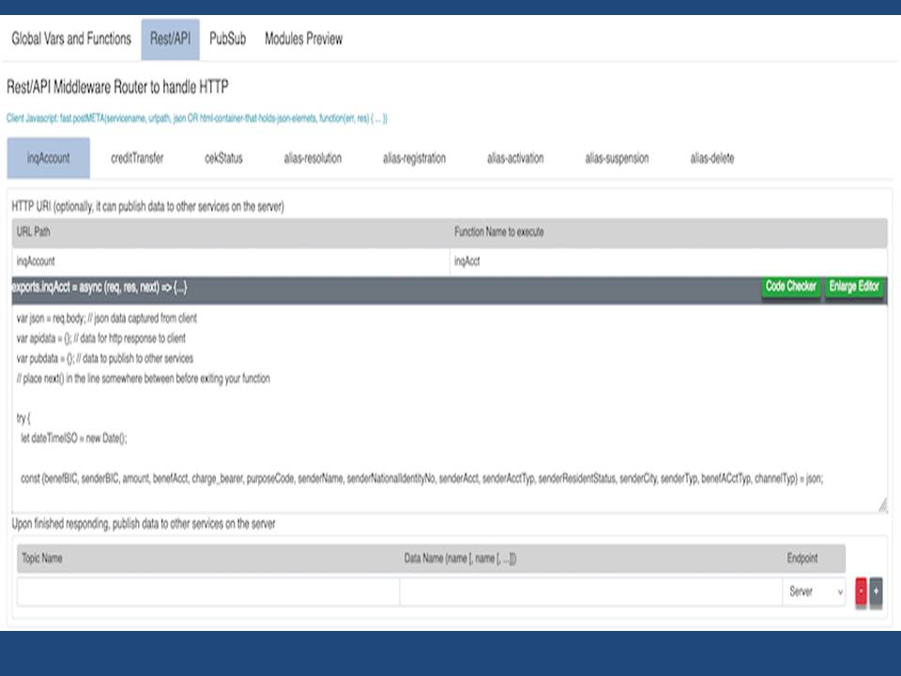Click the Function Name field containing inqAcct

pos(666,262)
